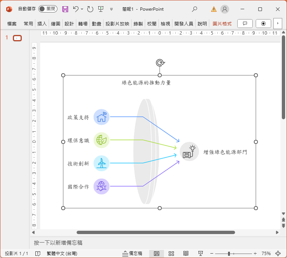
Task: Switch to the 插入 Insert tab
Action: tap(42, 24)
